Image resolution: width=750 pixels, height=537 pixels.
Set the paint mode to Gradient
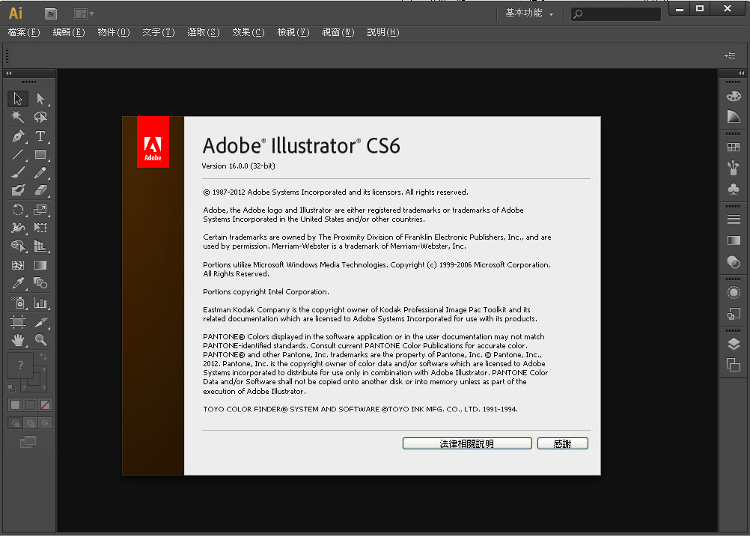point(30,405)
